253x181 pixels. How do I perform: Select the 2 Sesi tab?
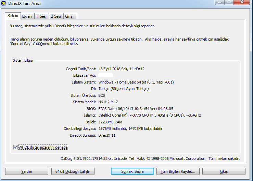click(x=56, y=16)
